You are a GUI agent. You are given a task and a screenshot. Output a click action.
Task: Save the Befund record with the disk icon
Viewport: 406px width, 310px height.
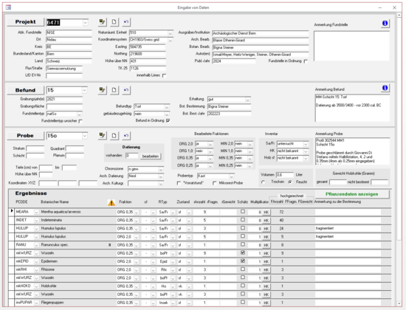103,90
